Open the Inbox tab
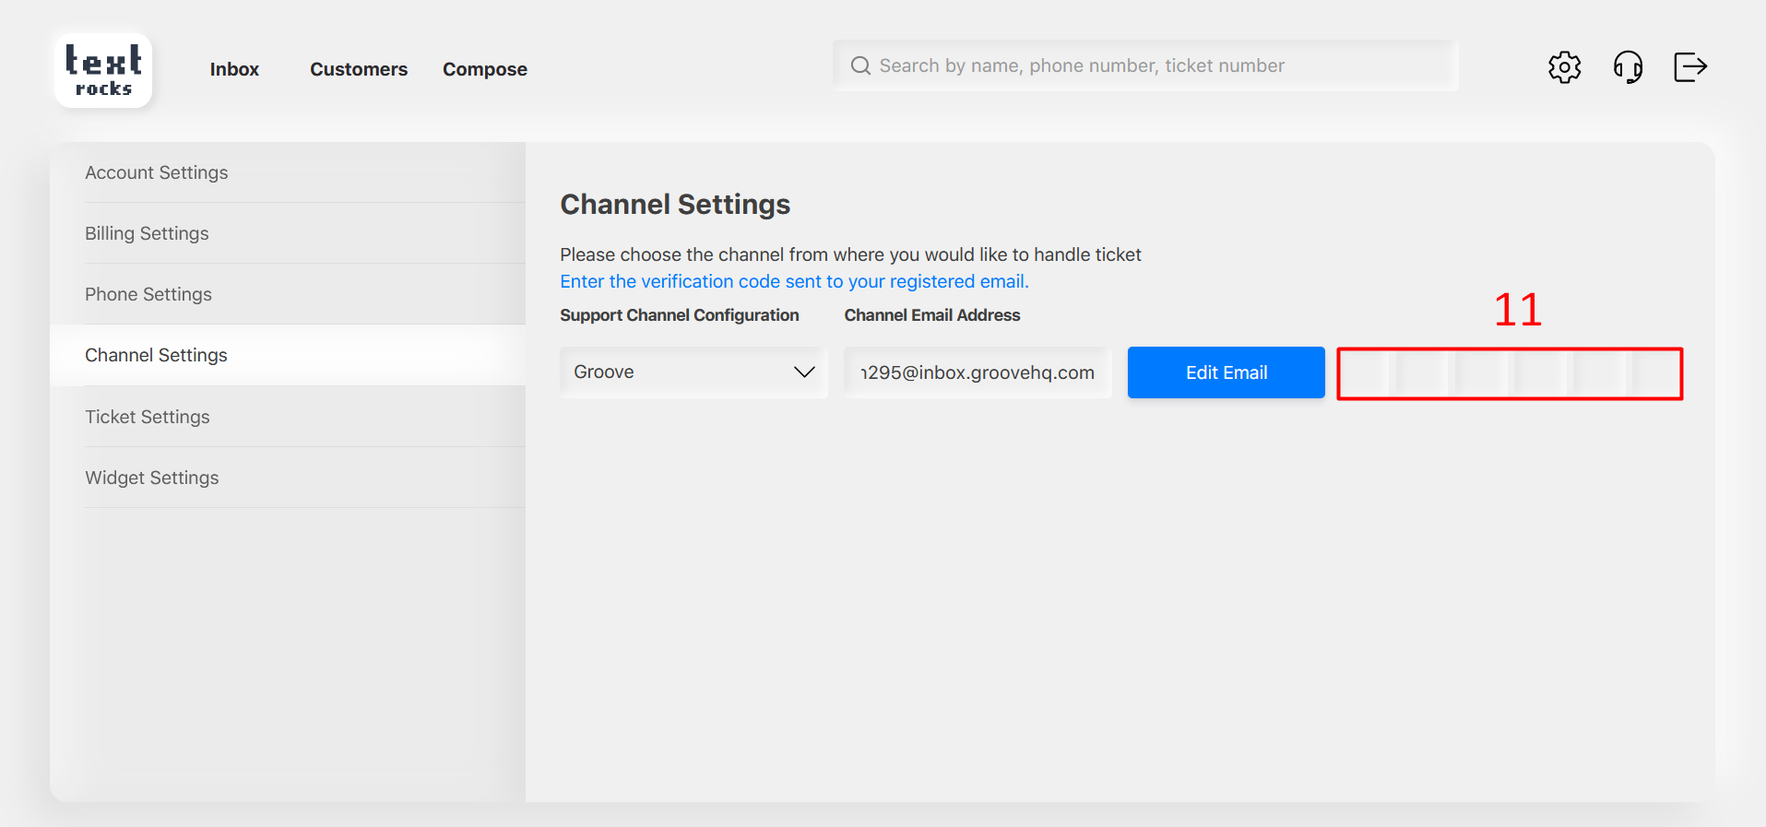This screenshot has height=827, width=1766. pyautogui.click(x=234, y=69)
